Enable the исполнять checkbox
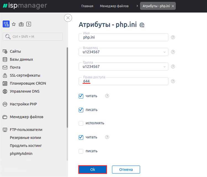The width and height of the screenshot is (207, 177). click(x=81, y=123)
